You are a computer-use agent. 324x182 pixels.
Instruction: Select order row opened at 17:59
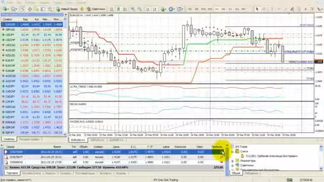point(114,162)
